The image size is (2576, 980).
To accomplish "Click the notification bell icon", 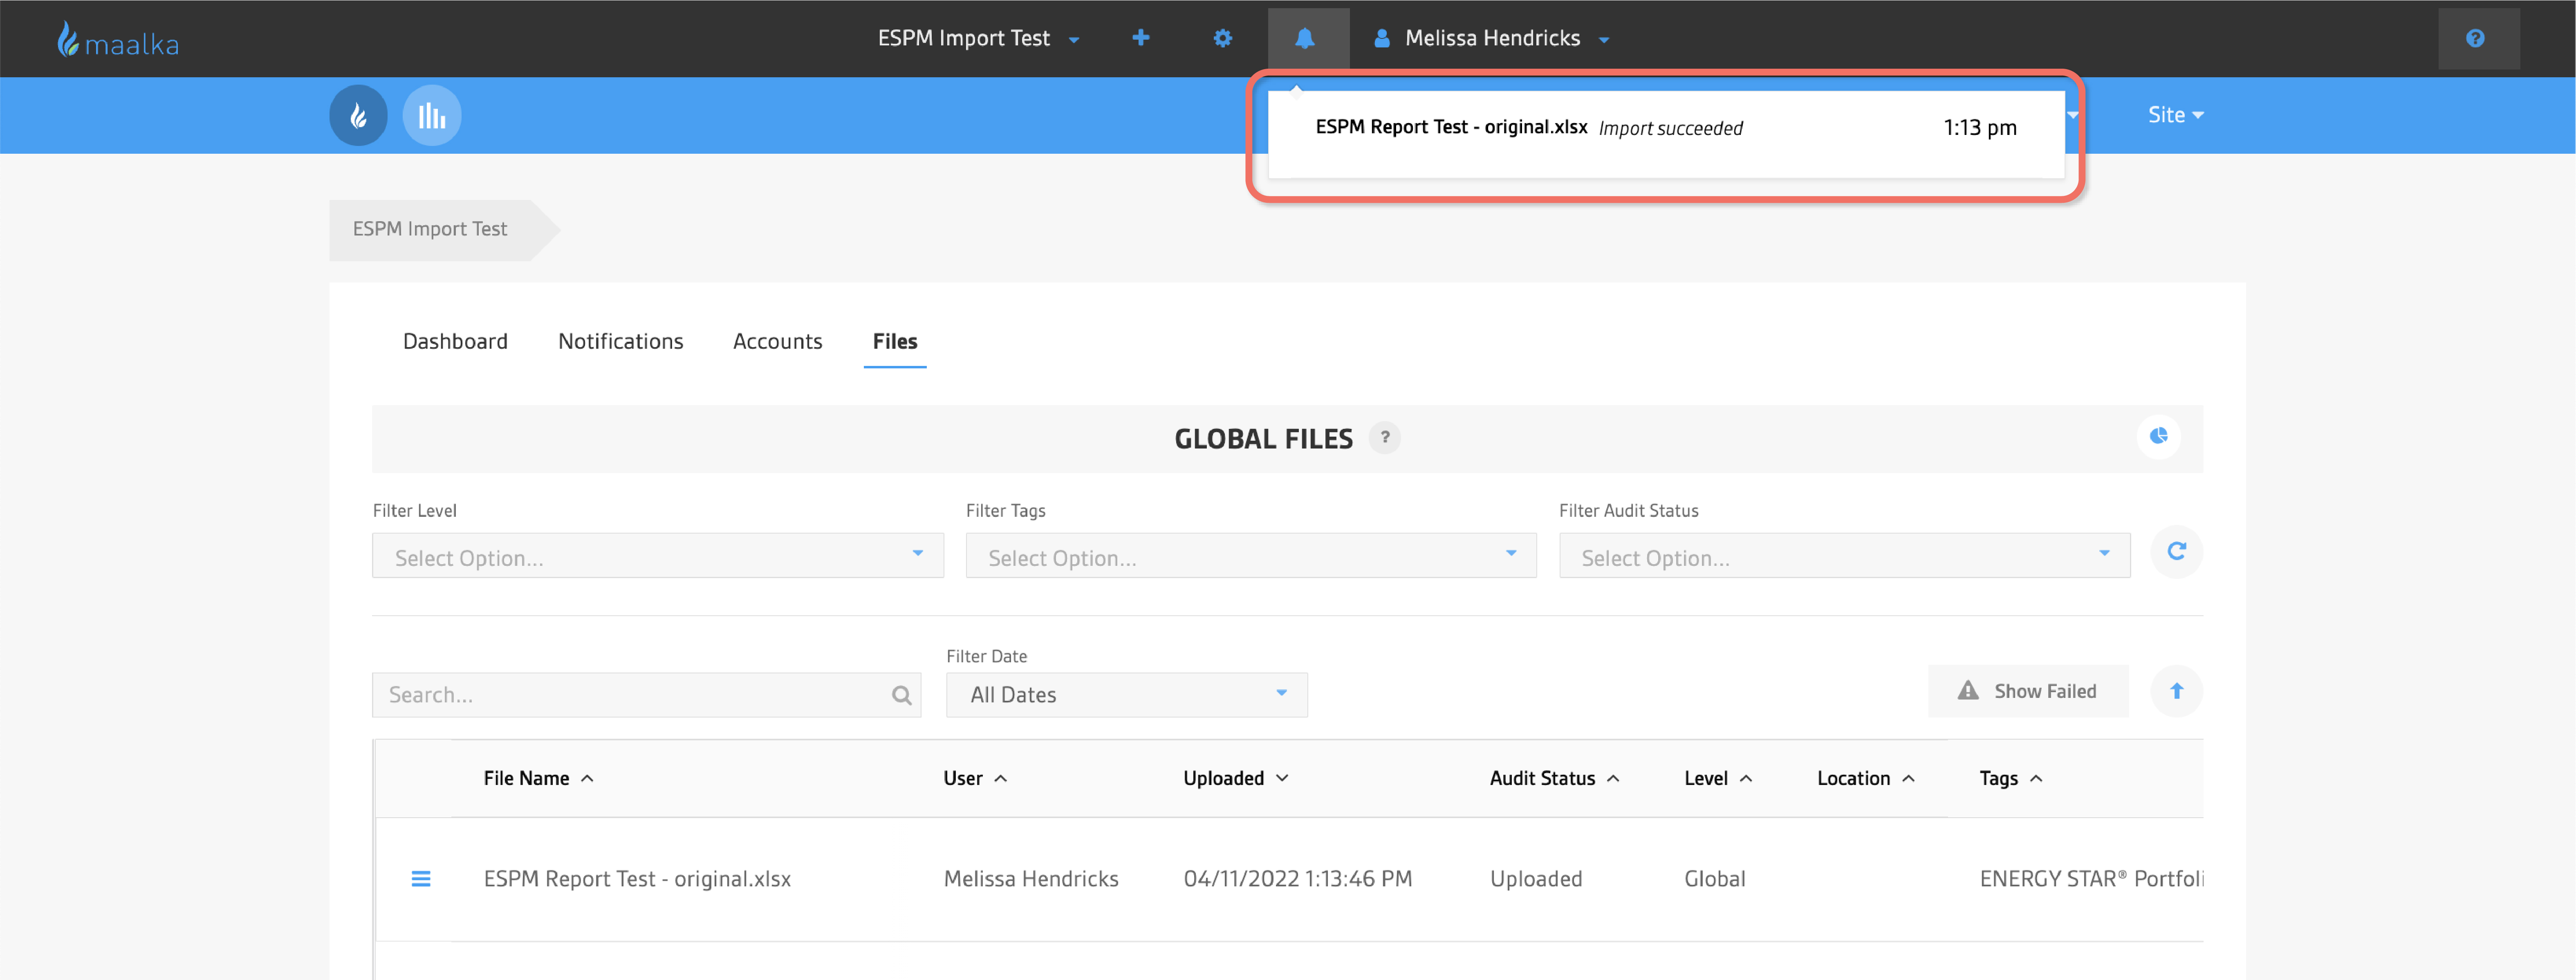I will [x=1305, y=38].
